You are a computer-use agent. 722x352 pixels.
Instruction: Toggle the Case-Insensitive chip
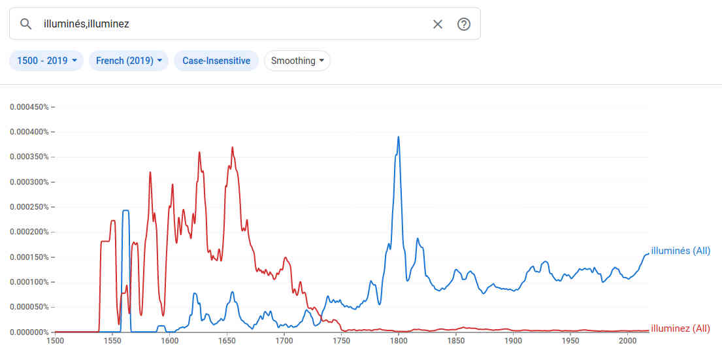(x=216, y=61)
